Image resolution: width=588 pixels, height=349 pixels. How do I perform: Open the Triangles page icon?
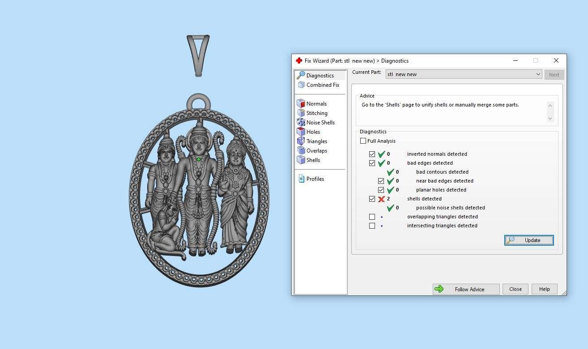coord(301,141)
